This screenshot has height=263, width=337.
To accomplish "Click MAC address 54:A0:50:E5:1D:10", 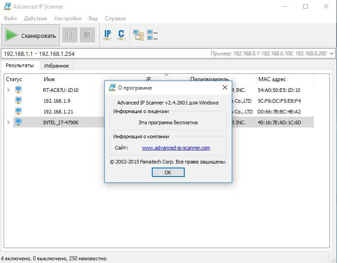I will tap(279, 90).
